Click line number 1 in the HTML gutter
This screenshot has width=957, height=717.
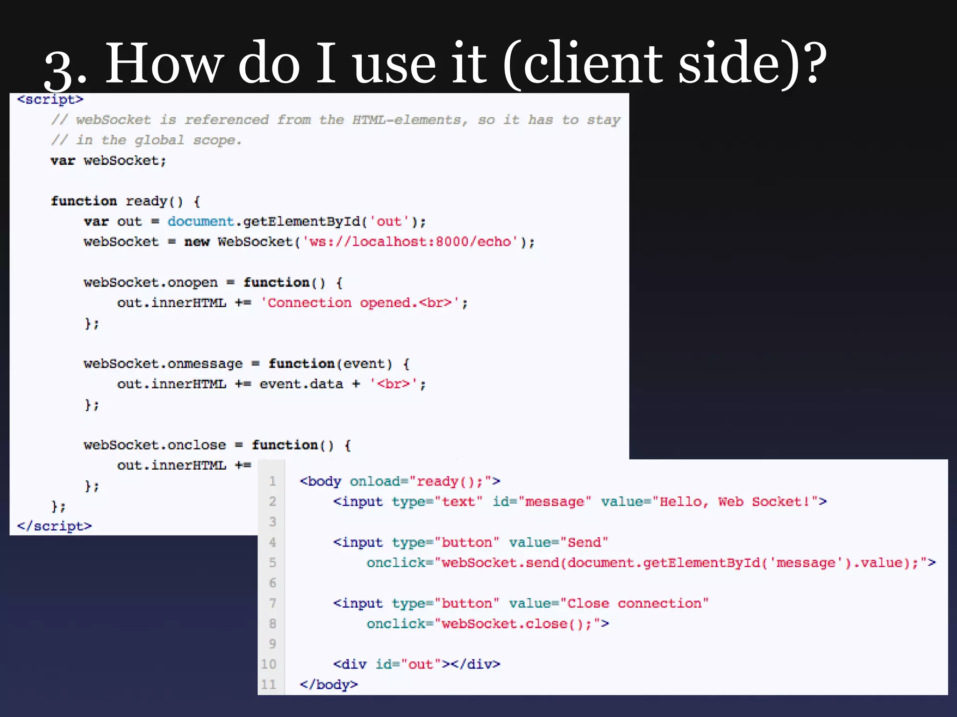click(272, 481)
